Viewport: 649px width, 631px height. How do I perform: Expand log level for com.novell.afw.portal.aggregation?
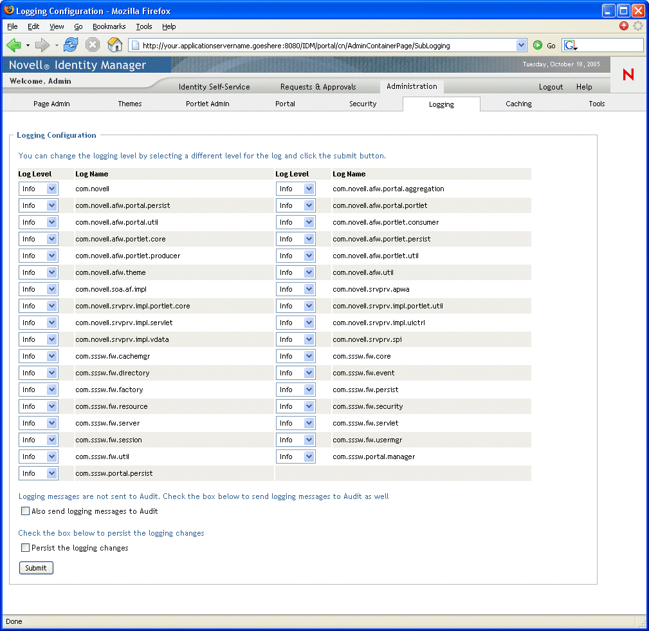(295, 189)
